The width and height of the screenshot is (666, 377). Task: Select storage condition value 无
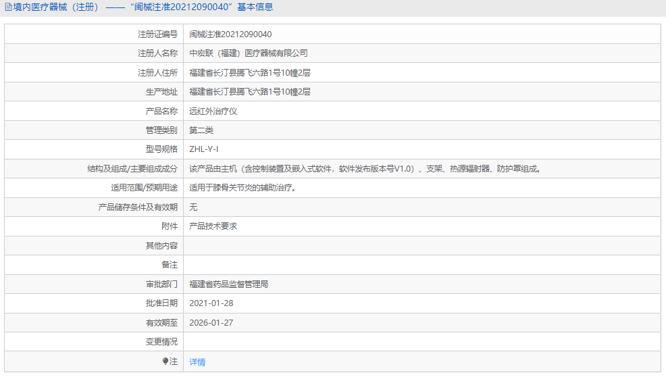pos(193,207)
